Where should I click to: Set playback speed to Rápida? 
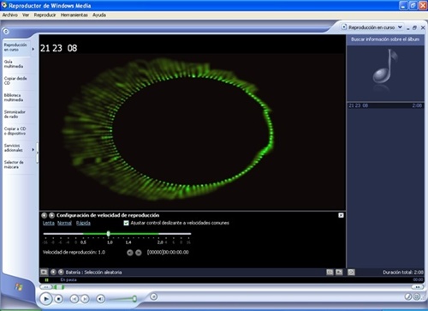tap(83, 223)
